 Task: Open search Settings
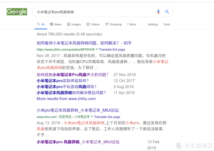point(153,24)
